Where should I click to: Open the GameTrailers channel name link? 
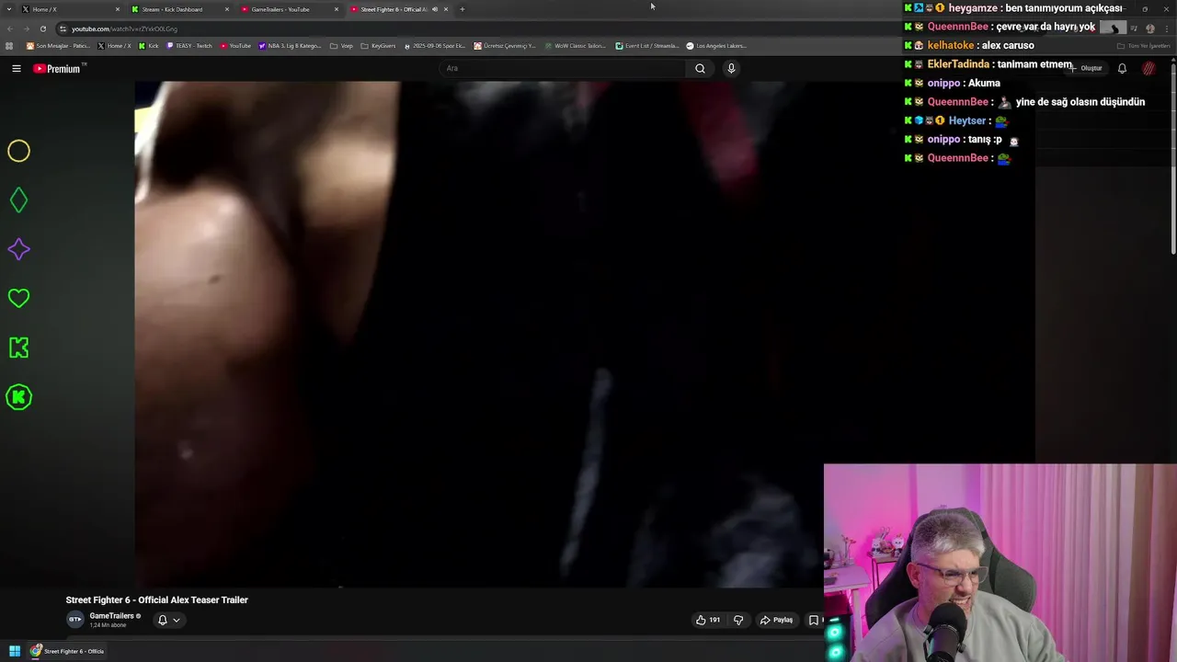coord(112,616)
